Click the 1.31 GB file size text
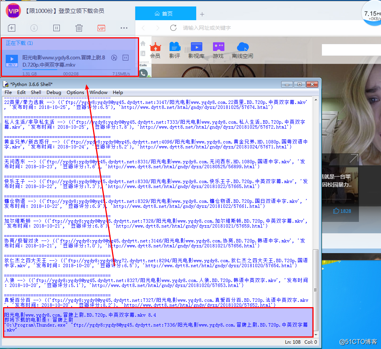381x349 pixels. point(30,74)
